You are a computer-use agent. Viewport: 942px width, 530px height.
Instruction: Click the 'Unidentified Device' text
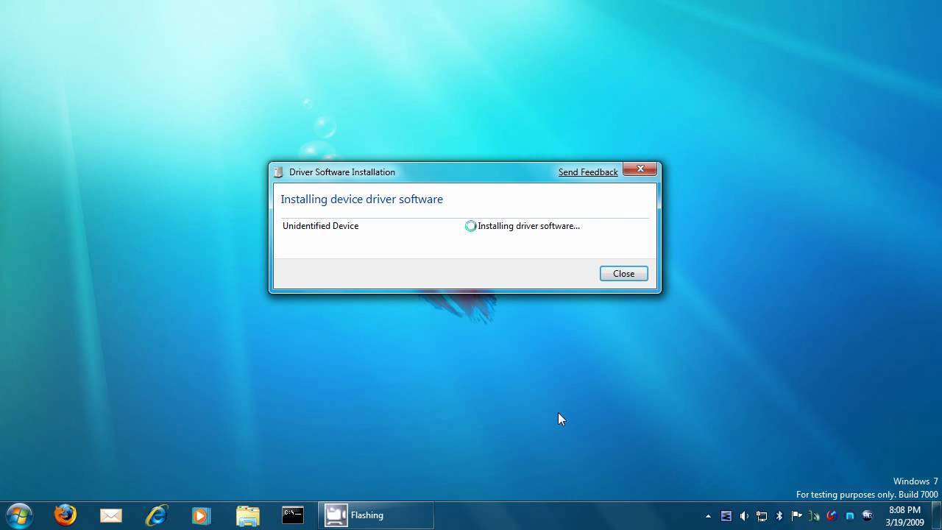tap(320, 226)
